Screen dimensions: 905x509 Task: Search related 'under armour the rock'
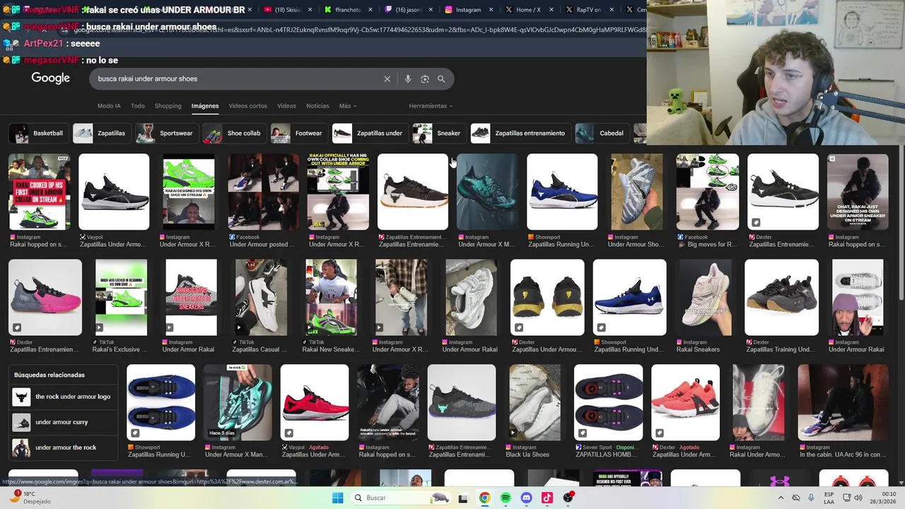(x=64, y=447)
